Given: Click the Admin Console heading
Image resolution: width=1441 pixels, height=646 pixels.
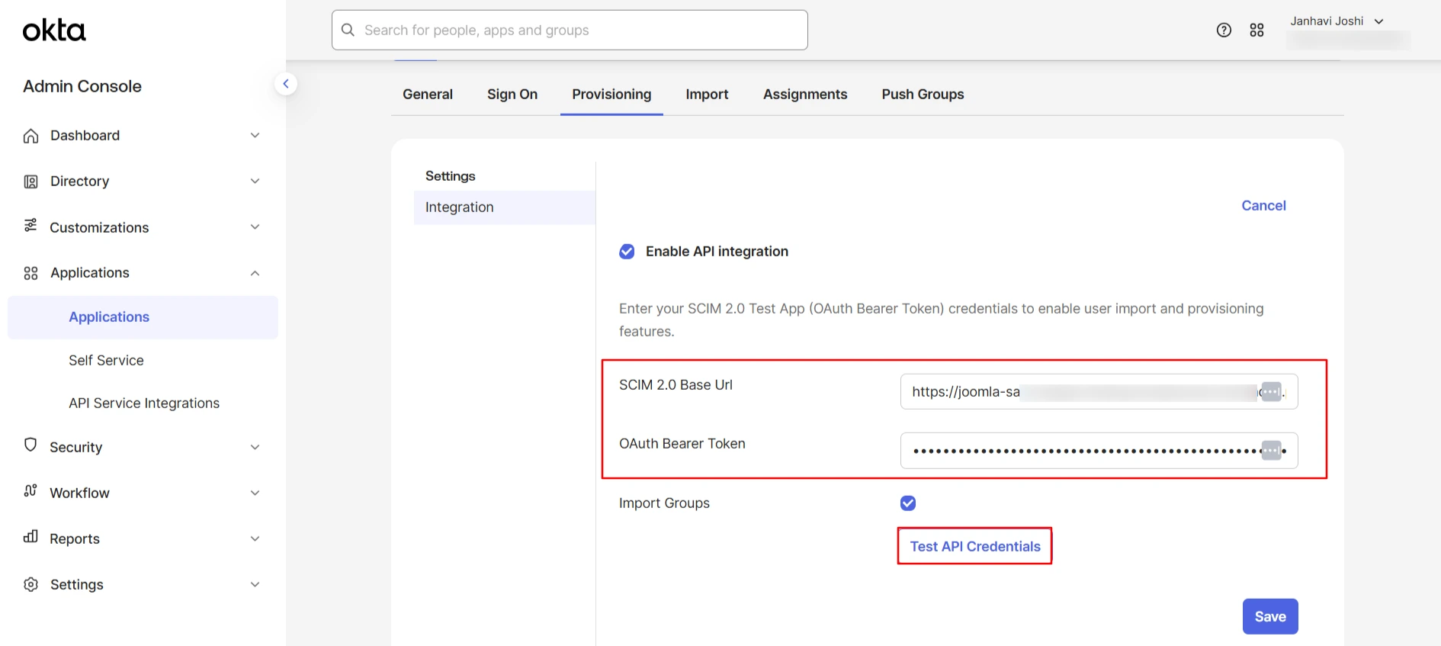Looking at the screenshot, I should point(82,86).
